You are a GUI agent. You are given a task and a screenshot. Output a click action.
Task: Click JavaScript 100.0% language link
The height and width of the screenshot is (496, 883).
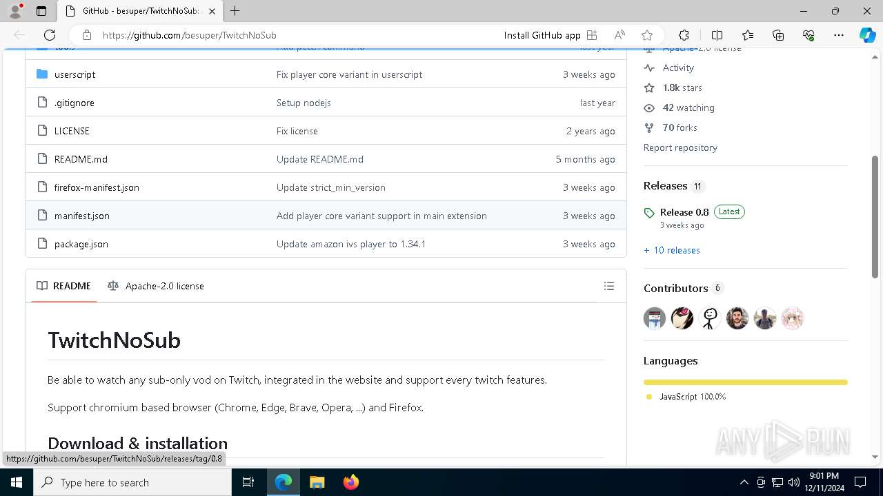(693, 397)
